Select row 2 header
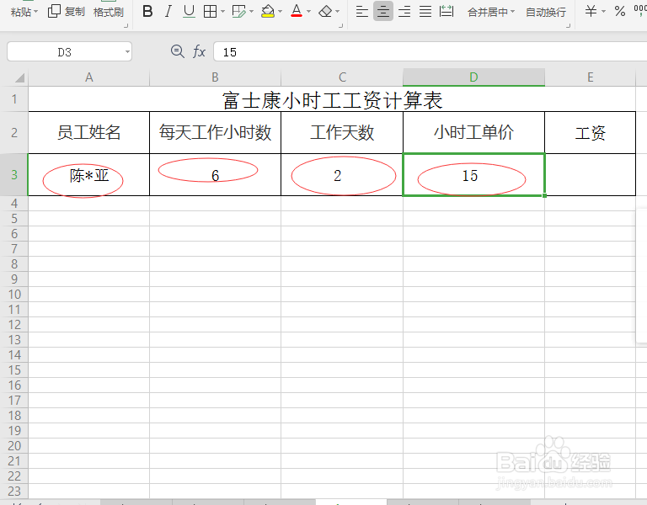 pyautogui.click(x=14, y=133)
